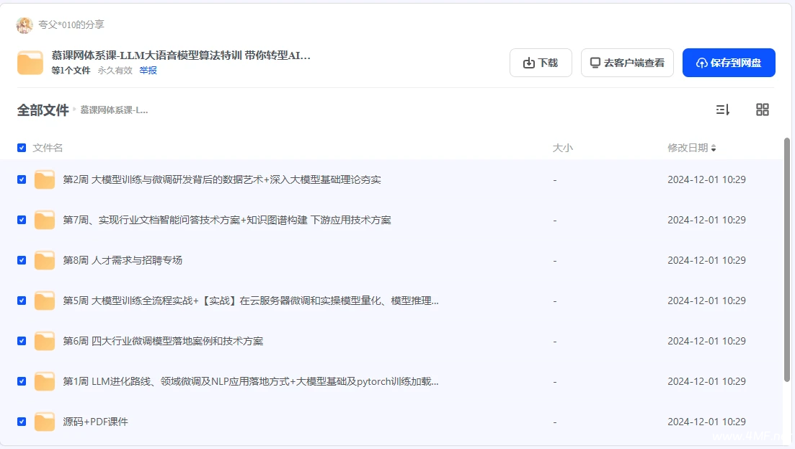This screenshot has width=795, height=449.
Task: Deselect the 第1周 LLM进化路线 checkbox
Action: pyautogui.click(x=22, y=381)
